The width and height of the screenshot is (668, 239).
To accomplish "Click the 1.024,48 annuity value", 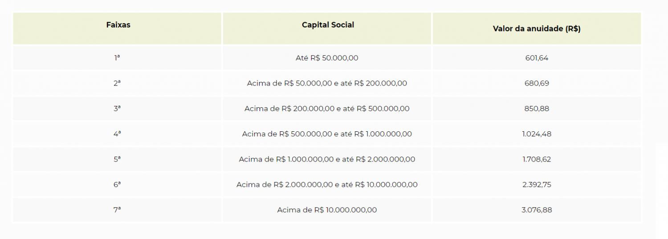I will pyautogui.click(x=537, y=134).
